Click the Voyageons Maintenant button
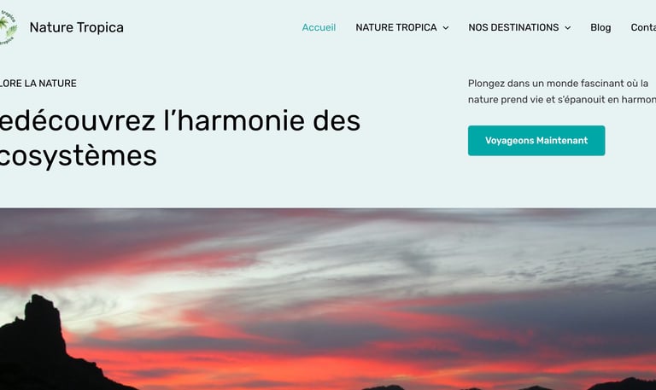656x390 pixels. coord(536,141)
